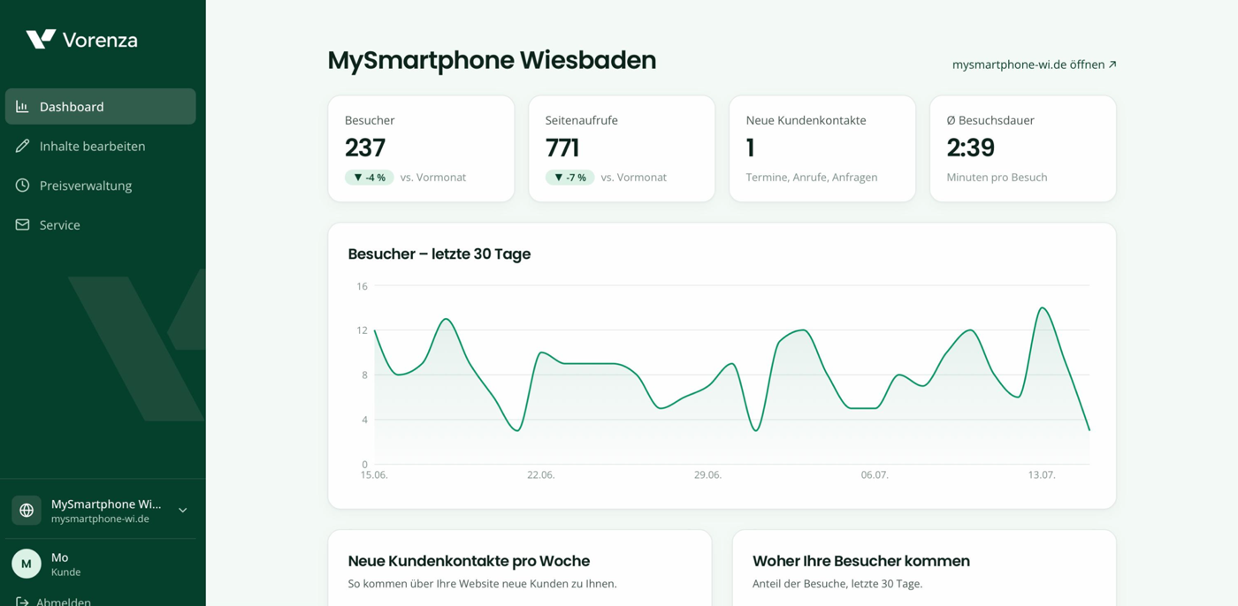Click the text Minuten pro Besuch
The width and height of the screenshot is (1238, 606).
[x=997, y=178]
